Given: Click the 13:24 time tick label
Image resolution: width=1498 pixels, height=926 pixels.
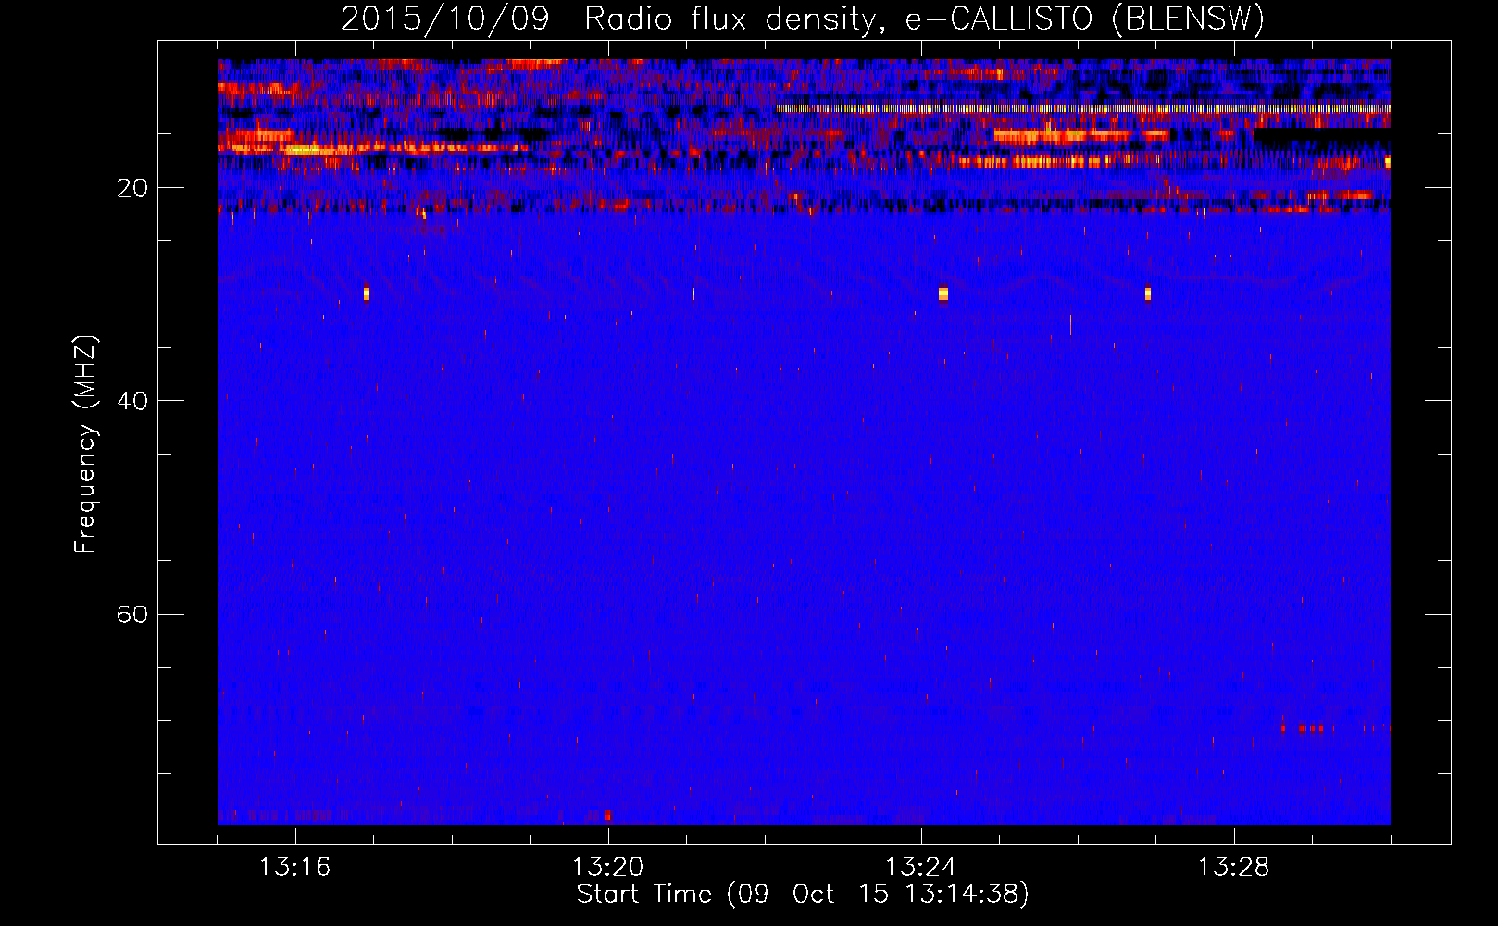Looking at the screenshot, I should point(920,868).
